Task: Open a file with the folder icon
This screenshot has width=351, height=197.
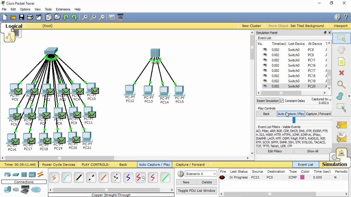Action: coord(13,17)
